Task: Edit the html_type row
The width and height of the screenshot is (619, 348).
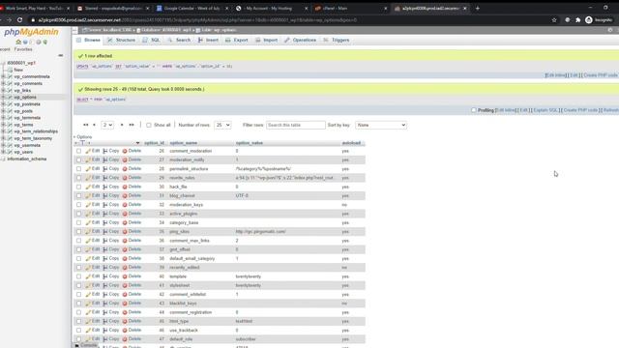Action: (93, 321)
